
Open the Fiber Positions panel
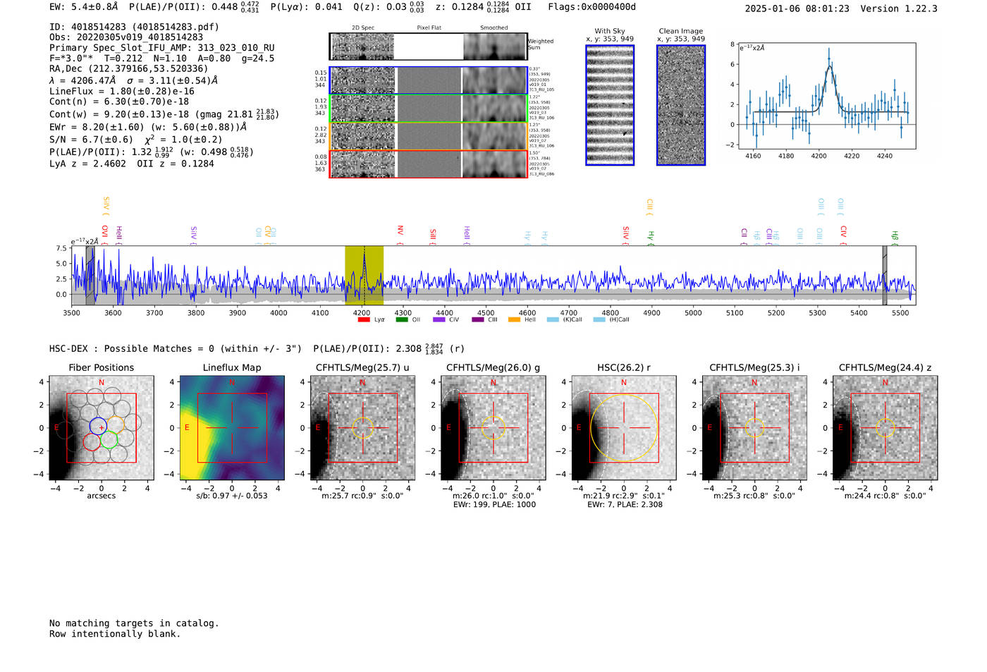coord(102,428)
